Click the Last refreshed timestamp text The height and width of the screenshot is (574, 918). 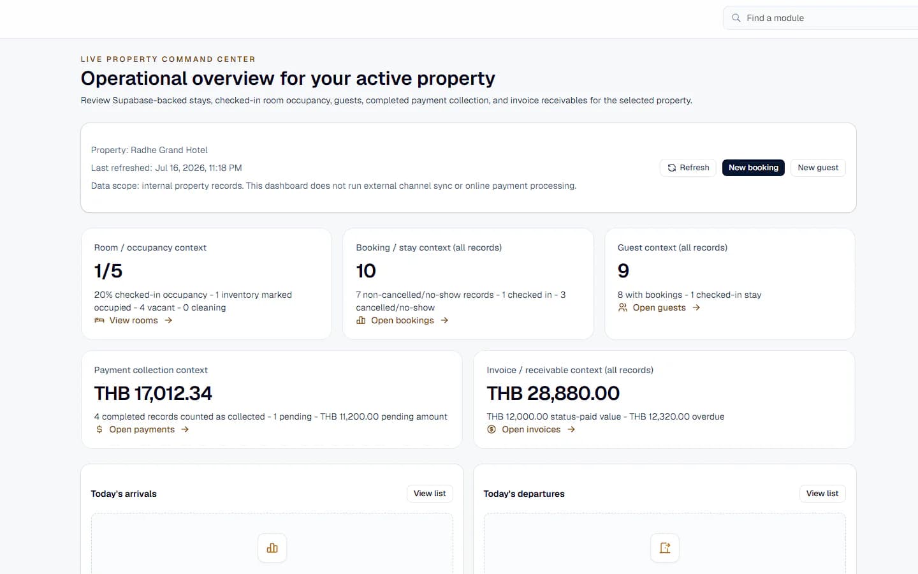[166, 168]
